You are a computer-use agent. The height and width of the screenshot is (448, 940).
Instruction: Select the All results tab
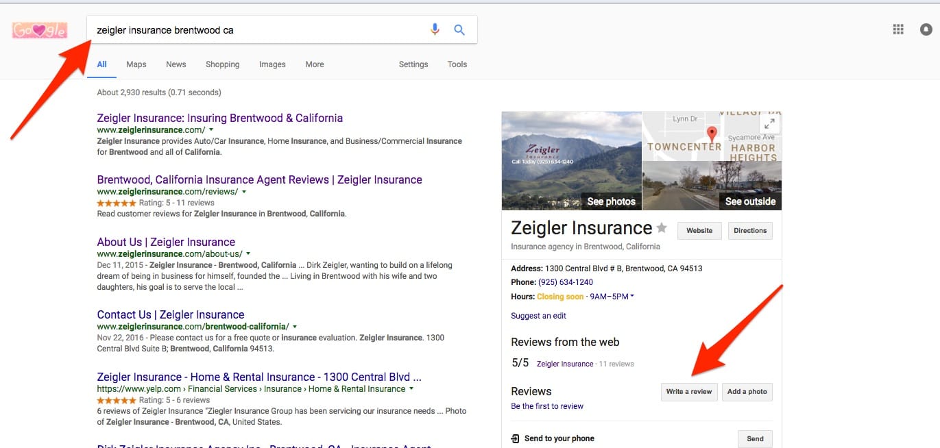pos(101,64)
